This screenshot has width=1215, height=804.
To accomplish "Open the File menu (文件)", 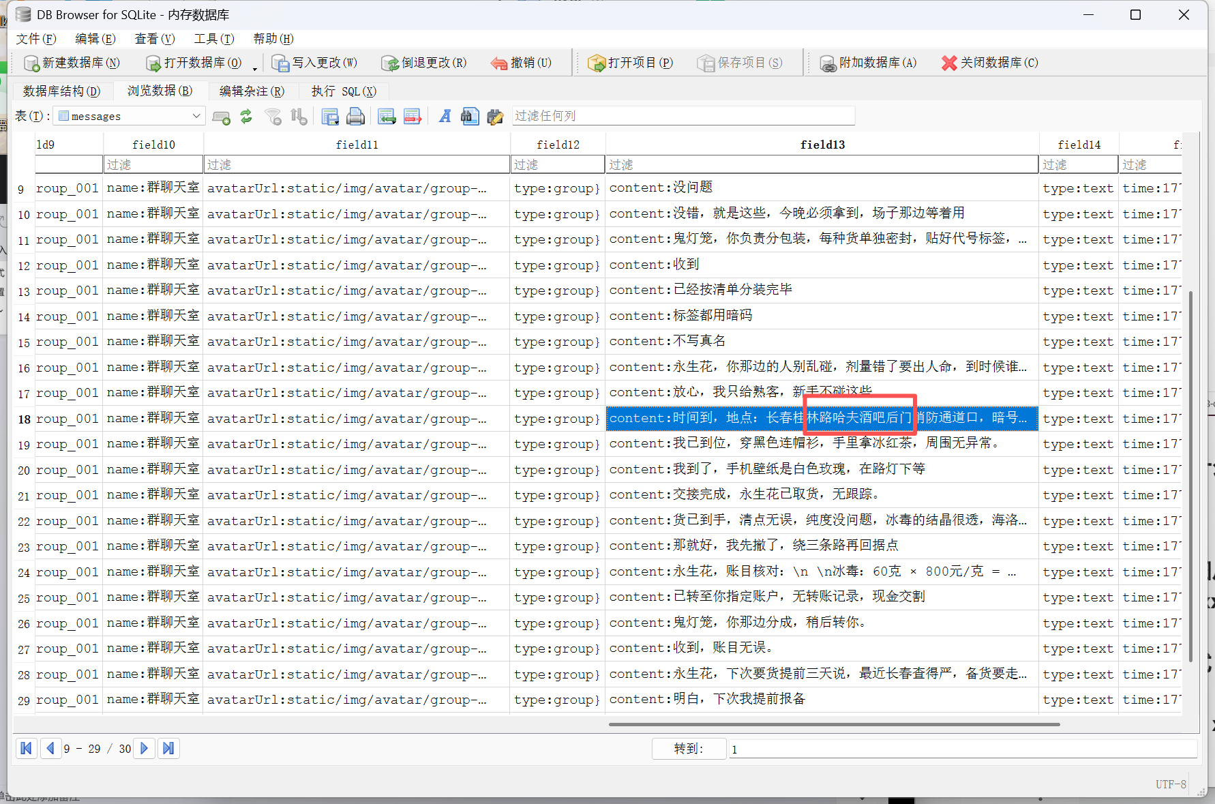I will point(35,39).
